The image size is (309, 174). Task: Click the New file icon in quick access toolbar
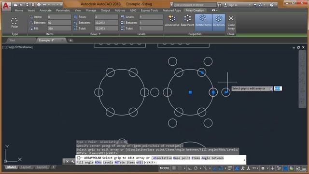pos(15,5)
